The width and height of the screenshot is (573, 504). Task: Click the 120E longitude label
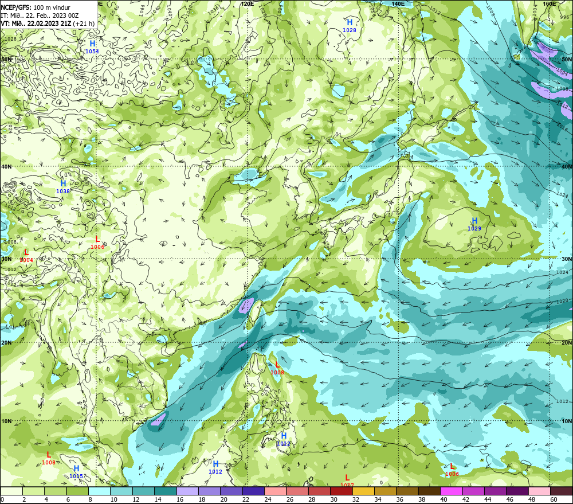tap(248, 3)
